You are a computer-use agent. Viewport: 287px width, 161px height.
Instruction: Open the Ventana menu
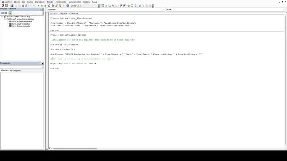coord(87,2)
